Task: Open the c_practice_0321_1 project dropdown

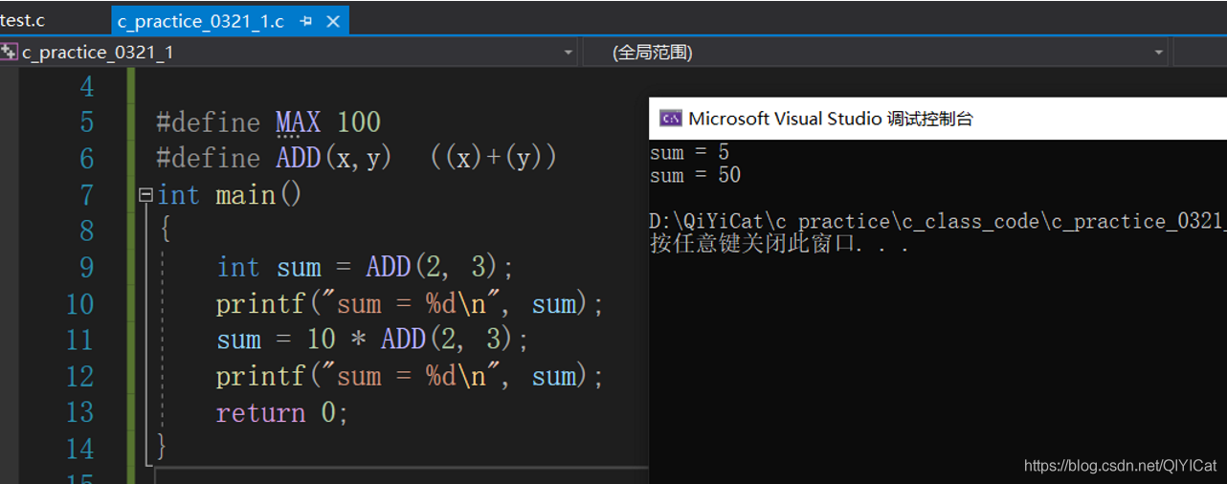Action: click(x=569, y=53)
